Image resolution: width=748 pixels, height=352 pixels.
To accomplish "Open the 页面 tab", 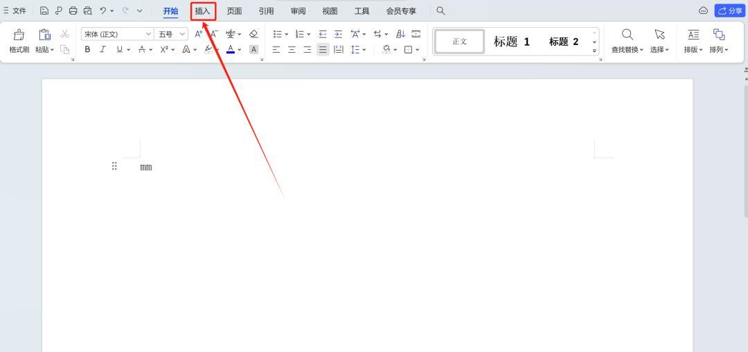I will click(234, 11).
